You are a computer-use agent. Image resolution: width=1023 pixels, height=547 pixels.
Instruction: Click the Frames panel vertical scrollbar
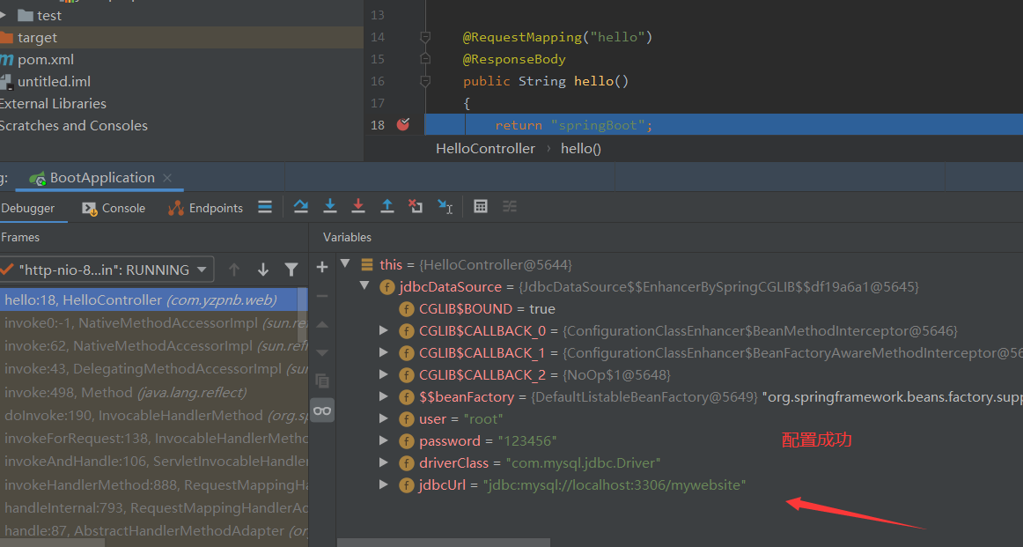tap(304, 315)
